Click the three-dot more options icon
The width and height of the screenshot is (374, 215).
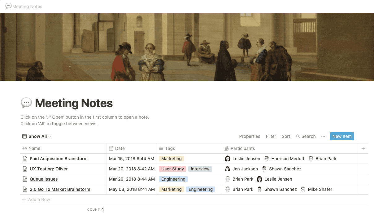(323, 136)
